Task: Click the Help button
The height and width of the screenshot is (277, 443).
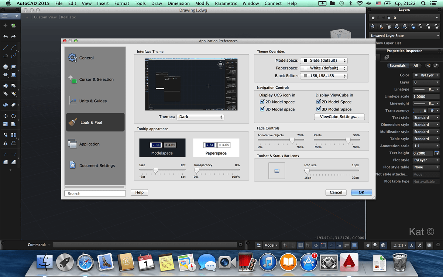Action: click(140, 192)
